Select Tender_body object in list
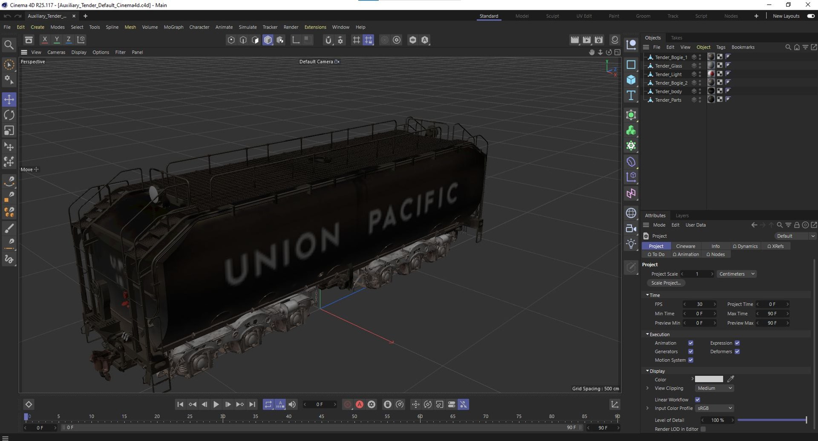818x441 pixels. tap(668, 91)
